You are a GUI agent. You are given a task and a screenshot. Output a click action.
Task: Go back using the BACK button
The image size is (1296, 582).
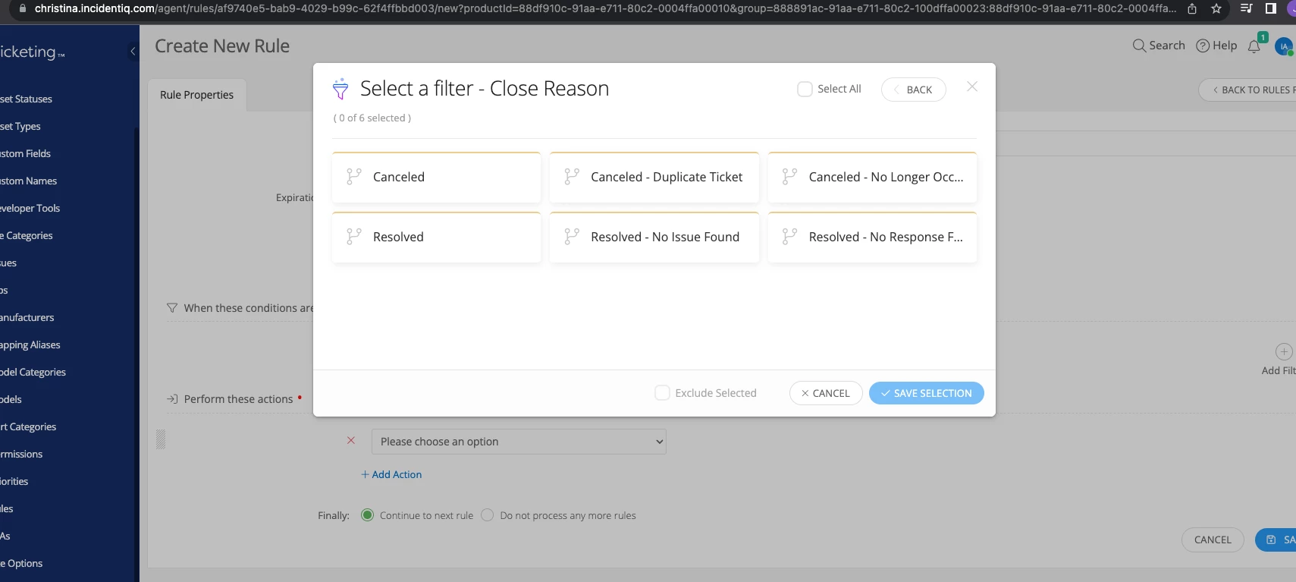tap(913, 90)
